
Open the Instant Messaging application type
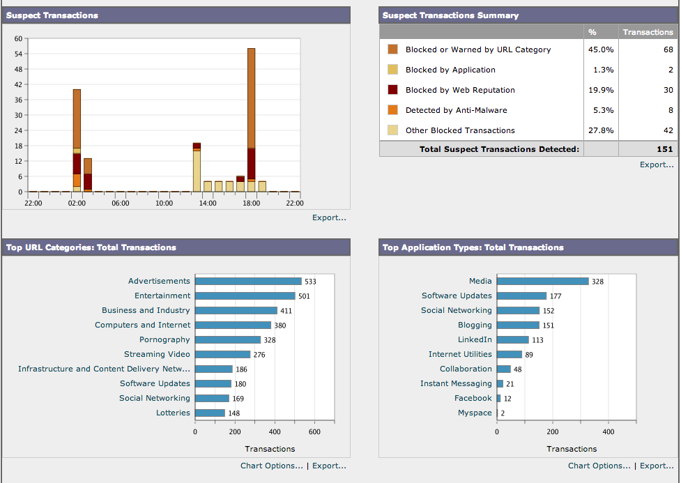(456, 383)
